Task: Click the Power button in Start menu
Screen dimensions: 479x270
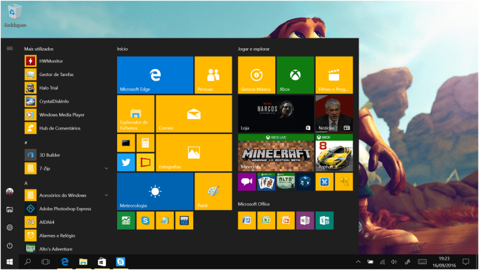Action: (x=10, y=245)
